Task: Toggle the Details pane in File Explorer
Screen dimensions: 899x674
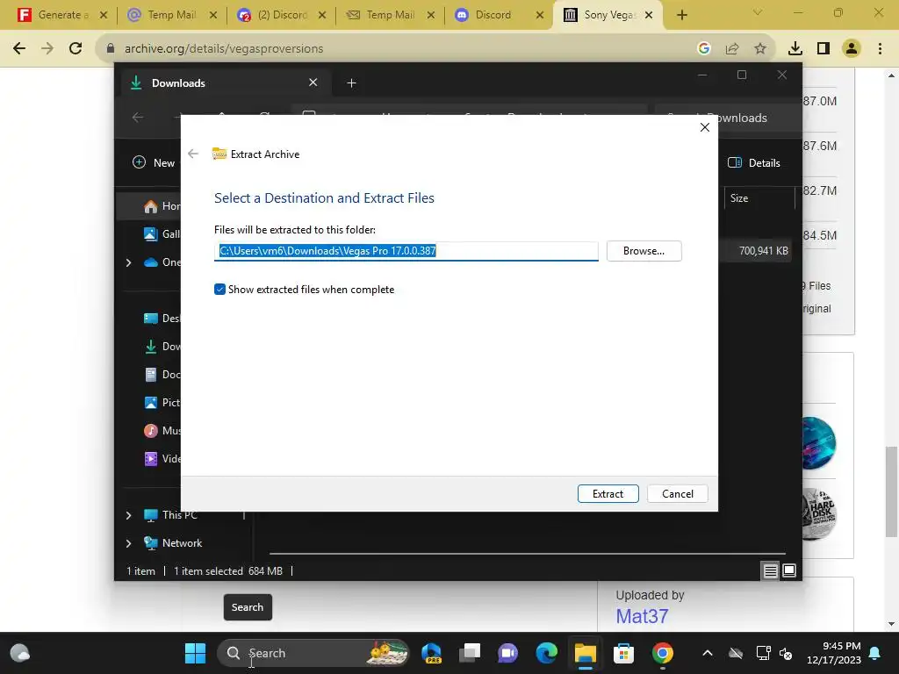Action: [754, 162]
